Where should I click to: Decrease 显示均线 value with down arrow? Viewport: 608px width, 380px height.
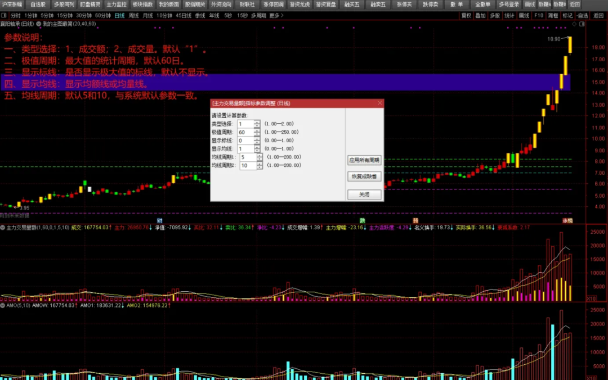pos(257,151)
